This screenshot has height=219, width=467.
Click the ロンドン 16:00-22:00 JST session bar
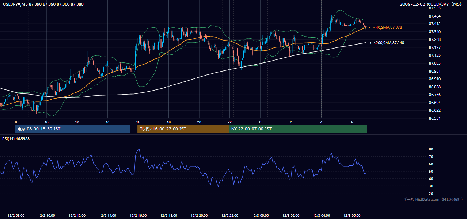click(183, 129)
